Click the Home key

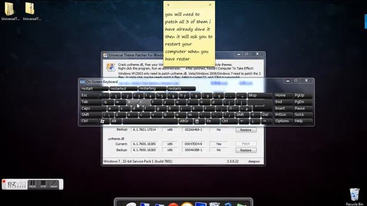point(283,96)
